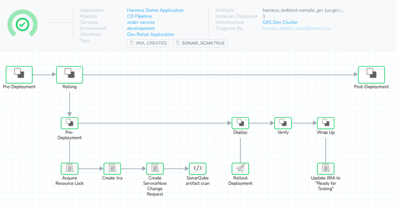Screen dimensions: 396x207
Task: Open the development environment link
Action: tap(141, 28)
